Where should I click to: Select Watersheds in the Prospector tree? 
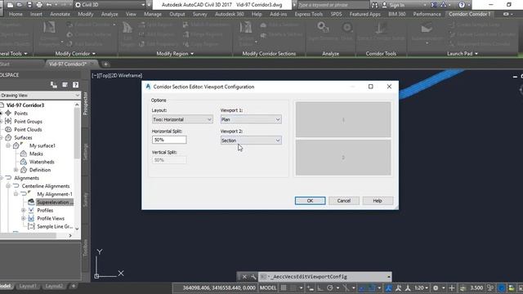(x=42, y=162)
